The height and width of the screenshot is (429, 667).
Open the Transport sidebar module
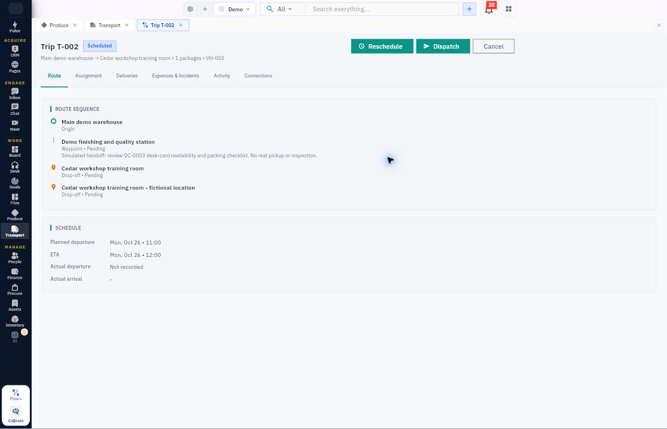(15, 231)
